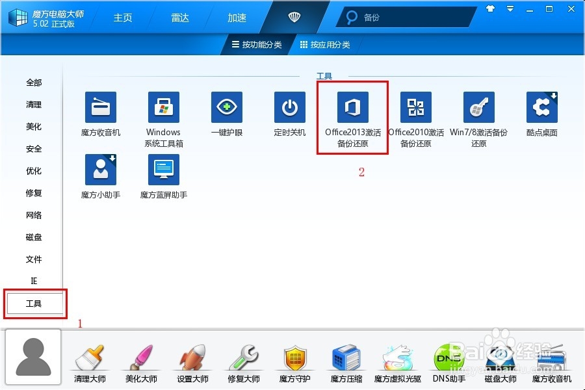The image size is (585, 390).
Task: Close the 魔方电脑大师 window
Action: [x=571, y=8]
